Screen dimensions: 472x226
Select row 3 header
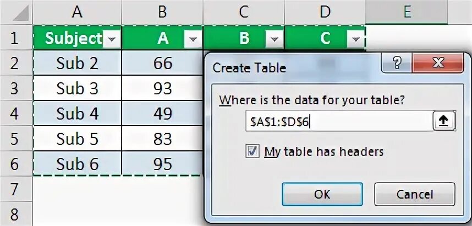[15, 88]
